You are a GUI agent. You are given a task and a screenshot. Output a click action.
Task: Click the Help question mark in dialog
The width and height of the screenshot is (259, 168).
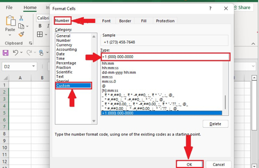click(x=210, y=9)
